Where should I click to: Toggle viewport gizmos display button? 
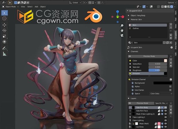144,7
